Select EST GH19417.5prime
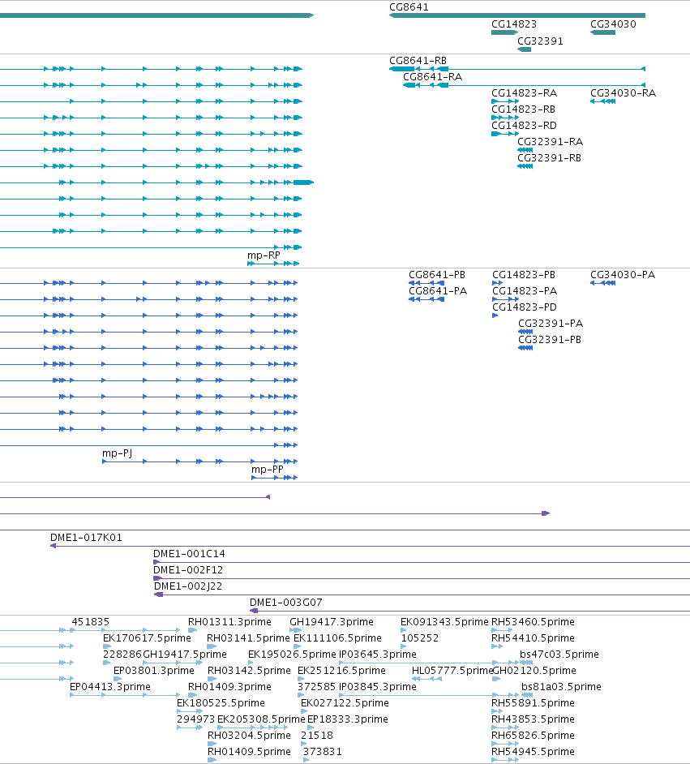 coord(185,655)
